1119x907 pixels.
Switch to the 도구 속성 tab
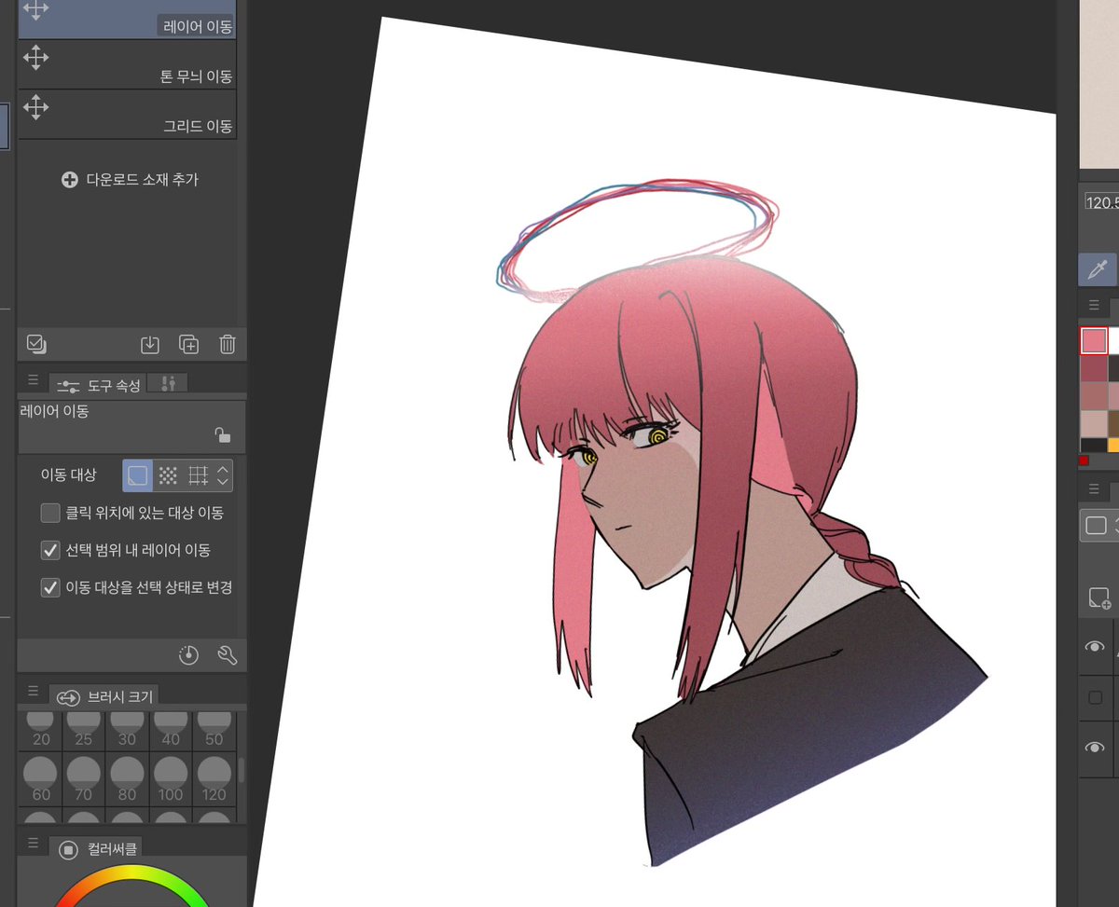[98, 384]
